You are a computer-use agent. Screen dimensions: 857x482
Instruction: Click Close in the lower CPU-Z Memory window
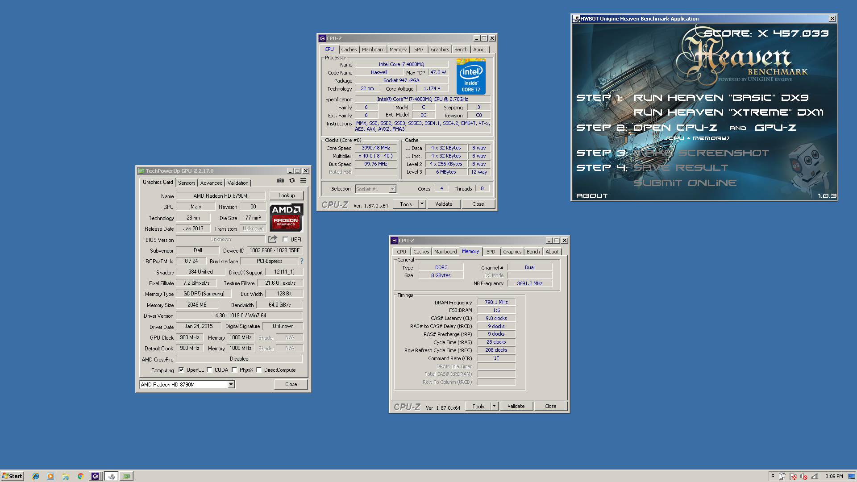550,406
